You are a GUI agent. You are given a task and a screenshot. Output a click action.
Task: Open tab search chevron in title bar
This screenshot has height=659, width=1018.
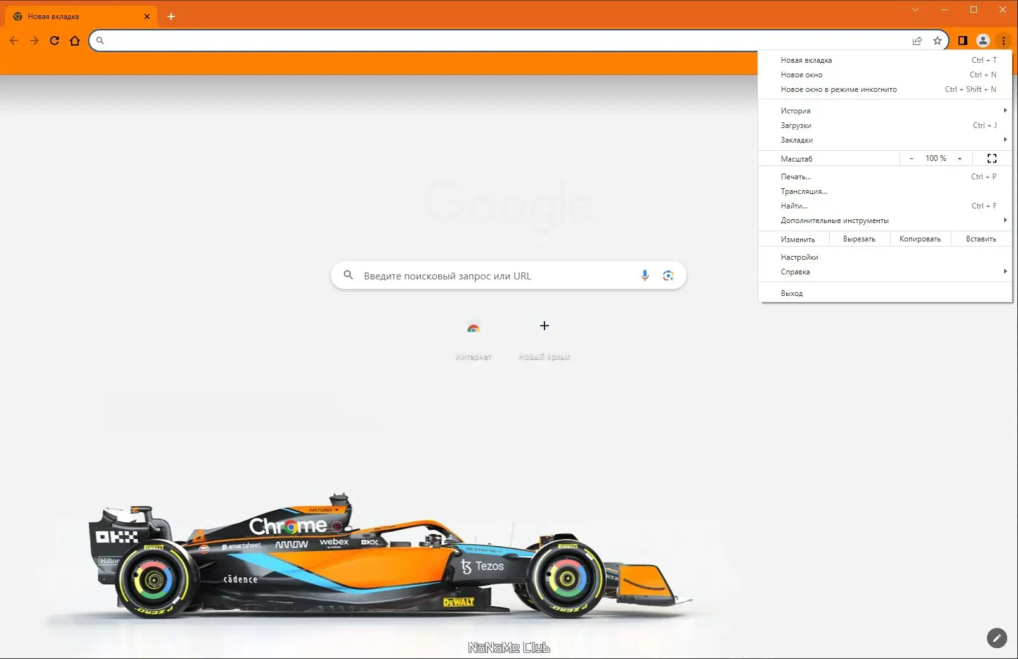pos(915,10)
